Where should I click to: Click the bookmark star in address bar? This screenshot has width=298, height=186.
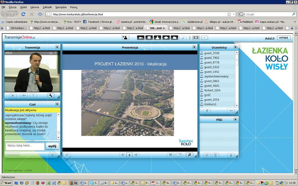pos(229,14)
